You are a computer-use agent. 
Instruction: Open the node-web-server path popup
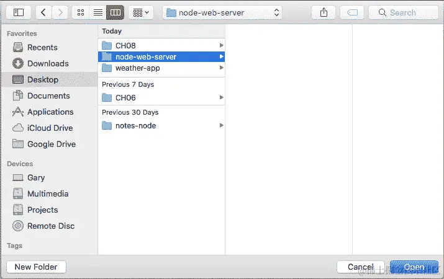(x=222, y=12)
